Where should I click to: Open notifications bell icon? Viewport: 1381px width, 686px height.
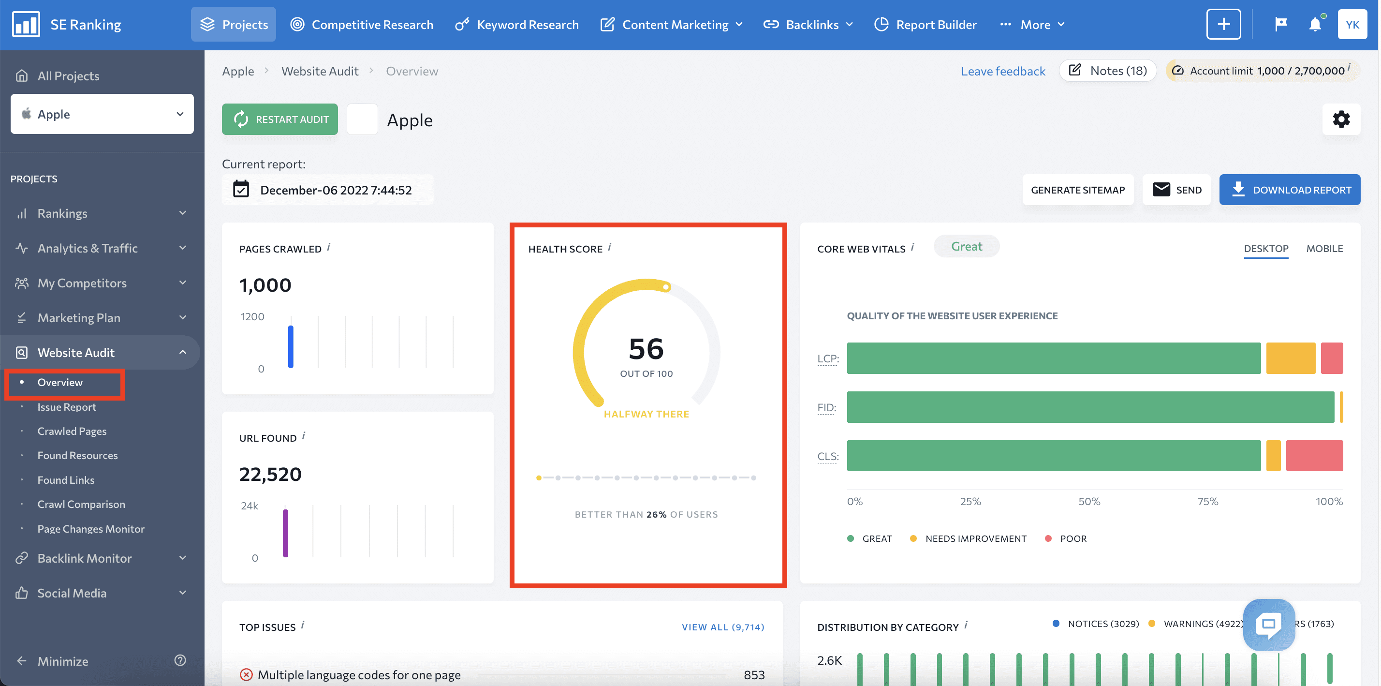coord(1315,25)
